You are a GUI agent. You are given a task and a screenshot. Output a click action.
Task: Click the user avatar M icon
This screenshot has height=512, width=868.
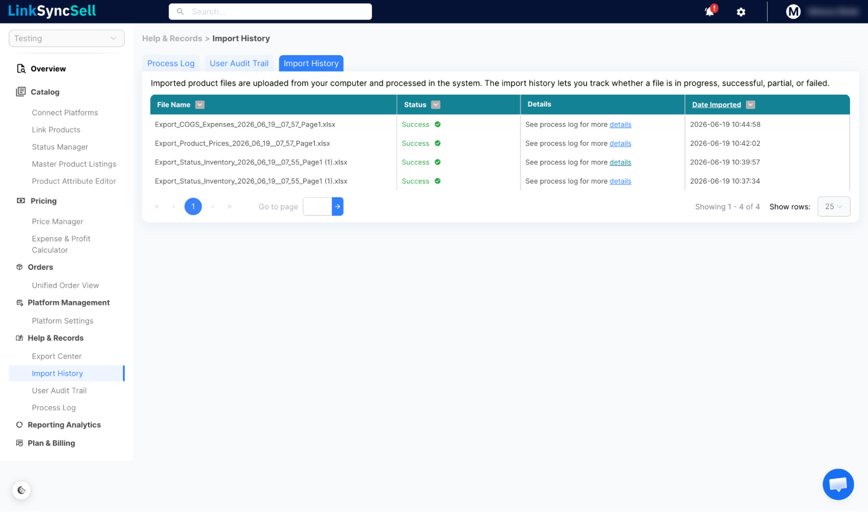(x=793, y=12)
